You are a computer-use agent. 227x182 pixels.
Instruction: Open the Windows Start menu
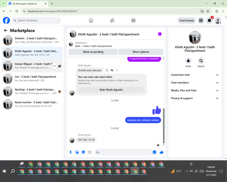click(4, 171)
